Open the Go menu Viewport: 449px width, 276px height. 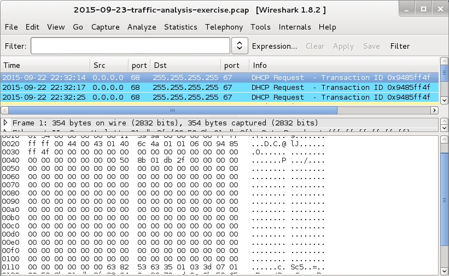tap(78, 27)
